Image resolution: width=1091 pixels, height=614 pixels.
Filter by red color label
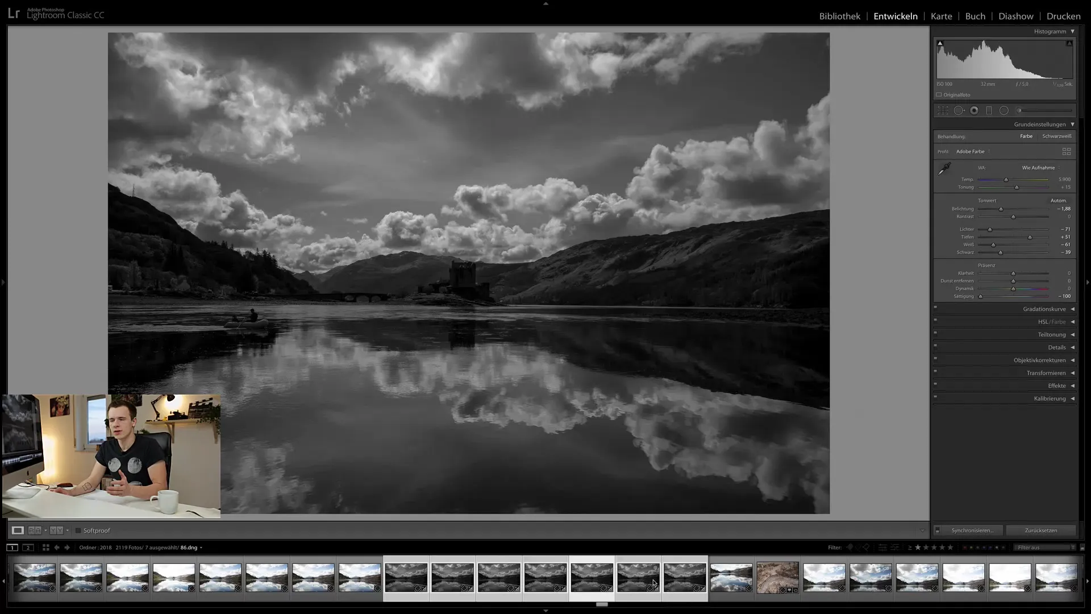click(x=965, y=547)
